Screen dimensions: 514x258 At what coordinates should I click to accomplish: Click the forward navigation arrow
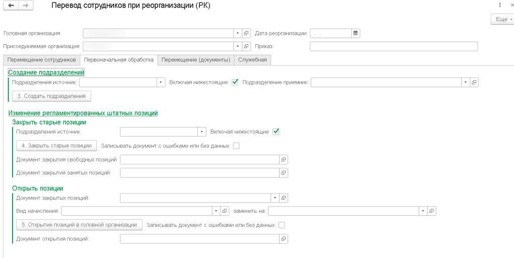26,5
